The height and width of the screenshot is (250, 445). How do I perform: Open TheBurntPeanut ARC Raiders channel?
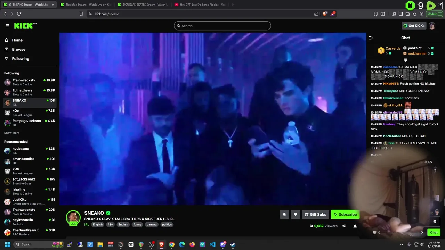point(30,232)
